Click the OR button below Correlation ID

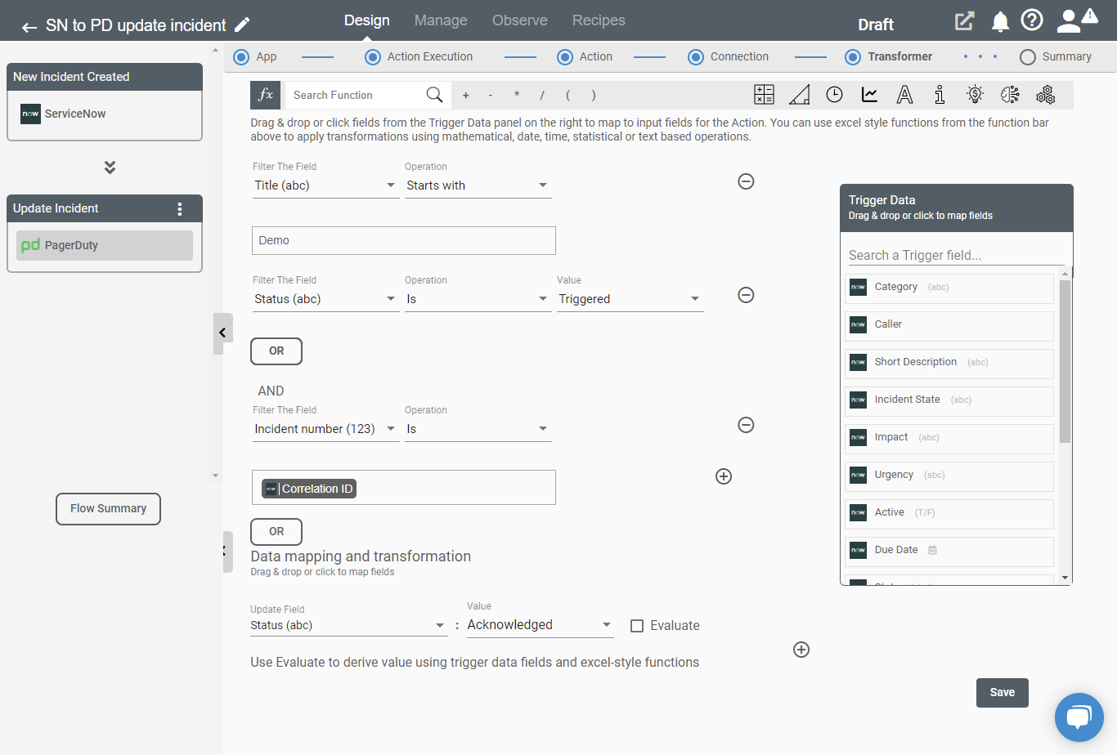point(276,532)
